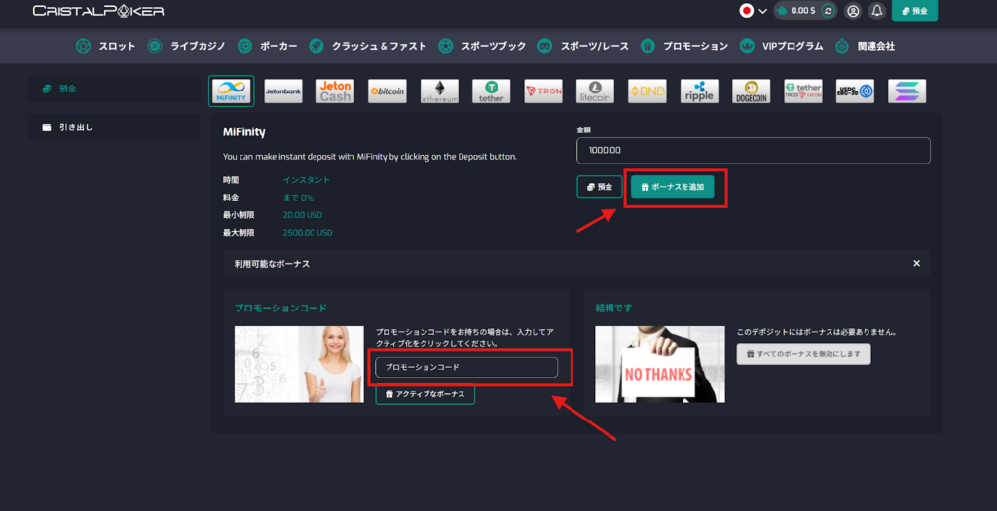Image resolution: width=997 pixels, height=511 pixels.
Task: Click the 20.00 USD minimum limit text
Action: [303, 215]
